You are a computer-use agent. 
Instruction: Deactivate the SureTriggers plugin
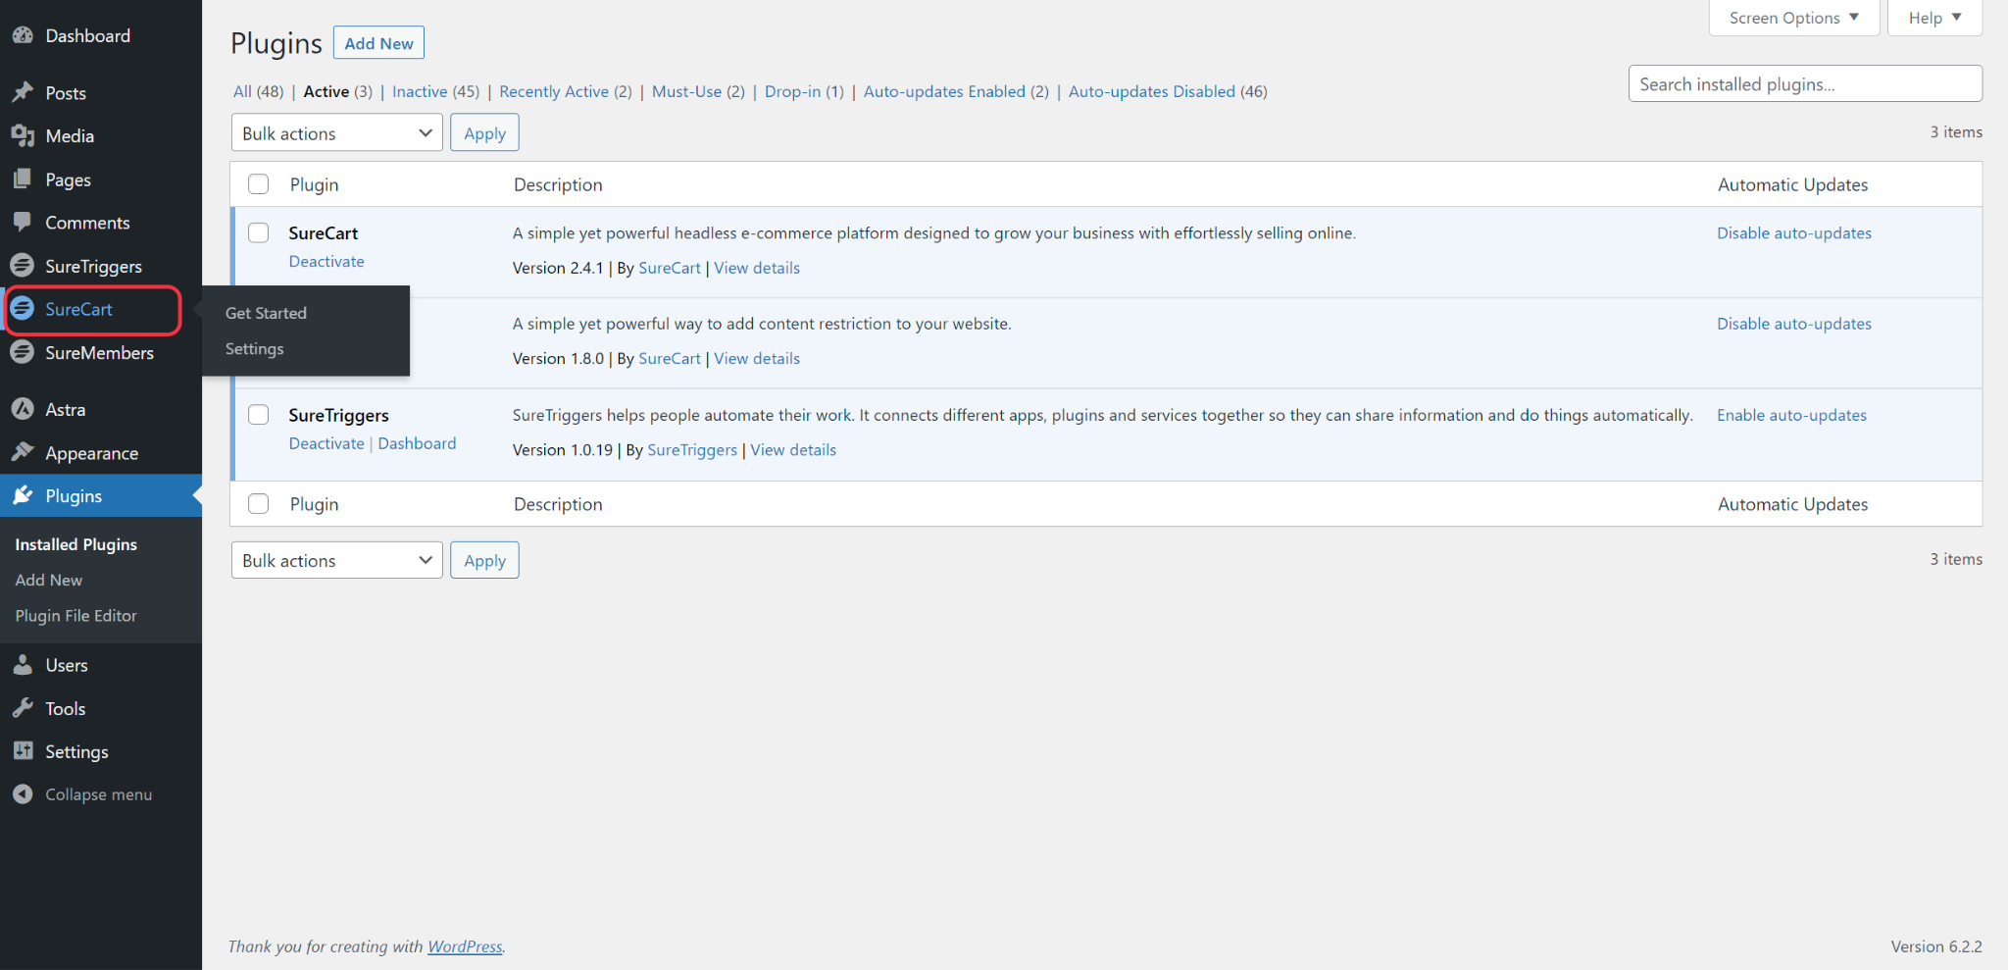(326, 443)
